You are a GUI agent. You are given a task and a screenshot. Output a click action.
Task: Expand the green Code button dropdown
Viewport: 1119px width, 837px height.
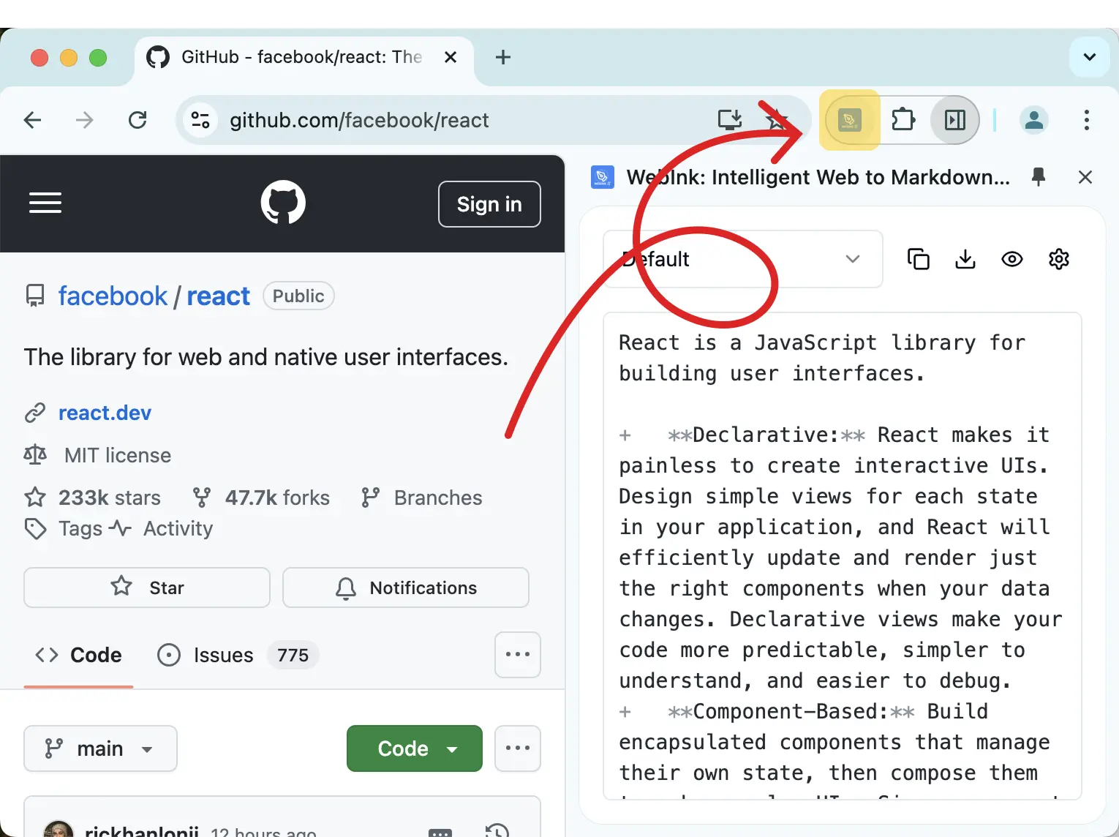(x=453, y=748)
